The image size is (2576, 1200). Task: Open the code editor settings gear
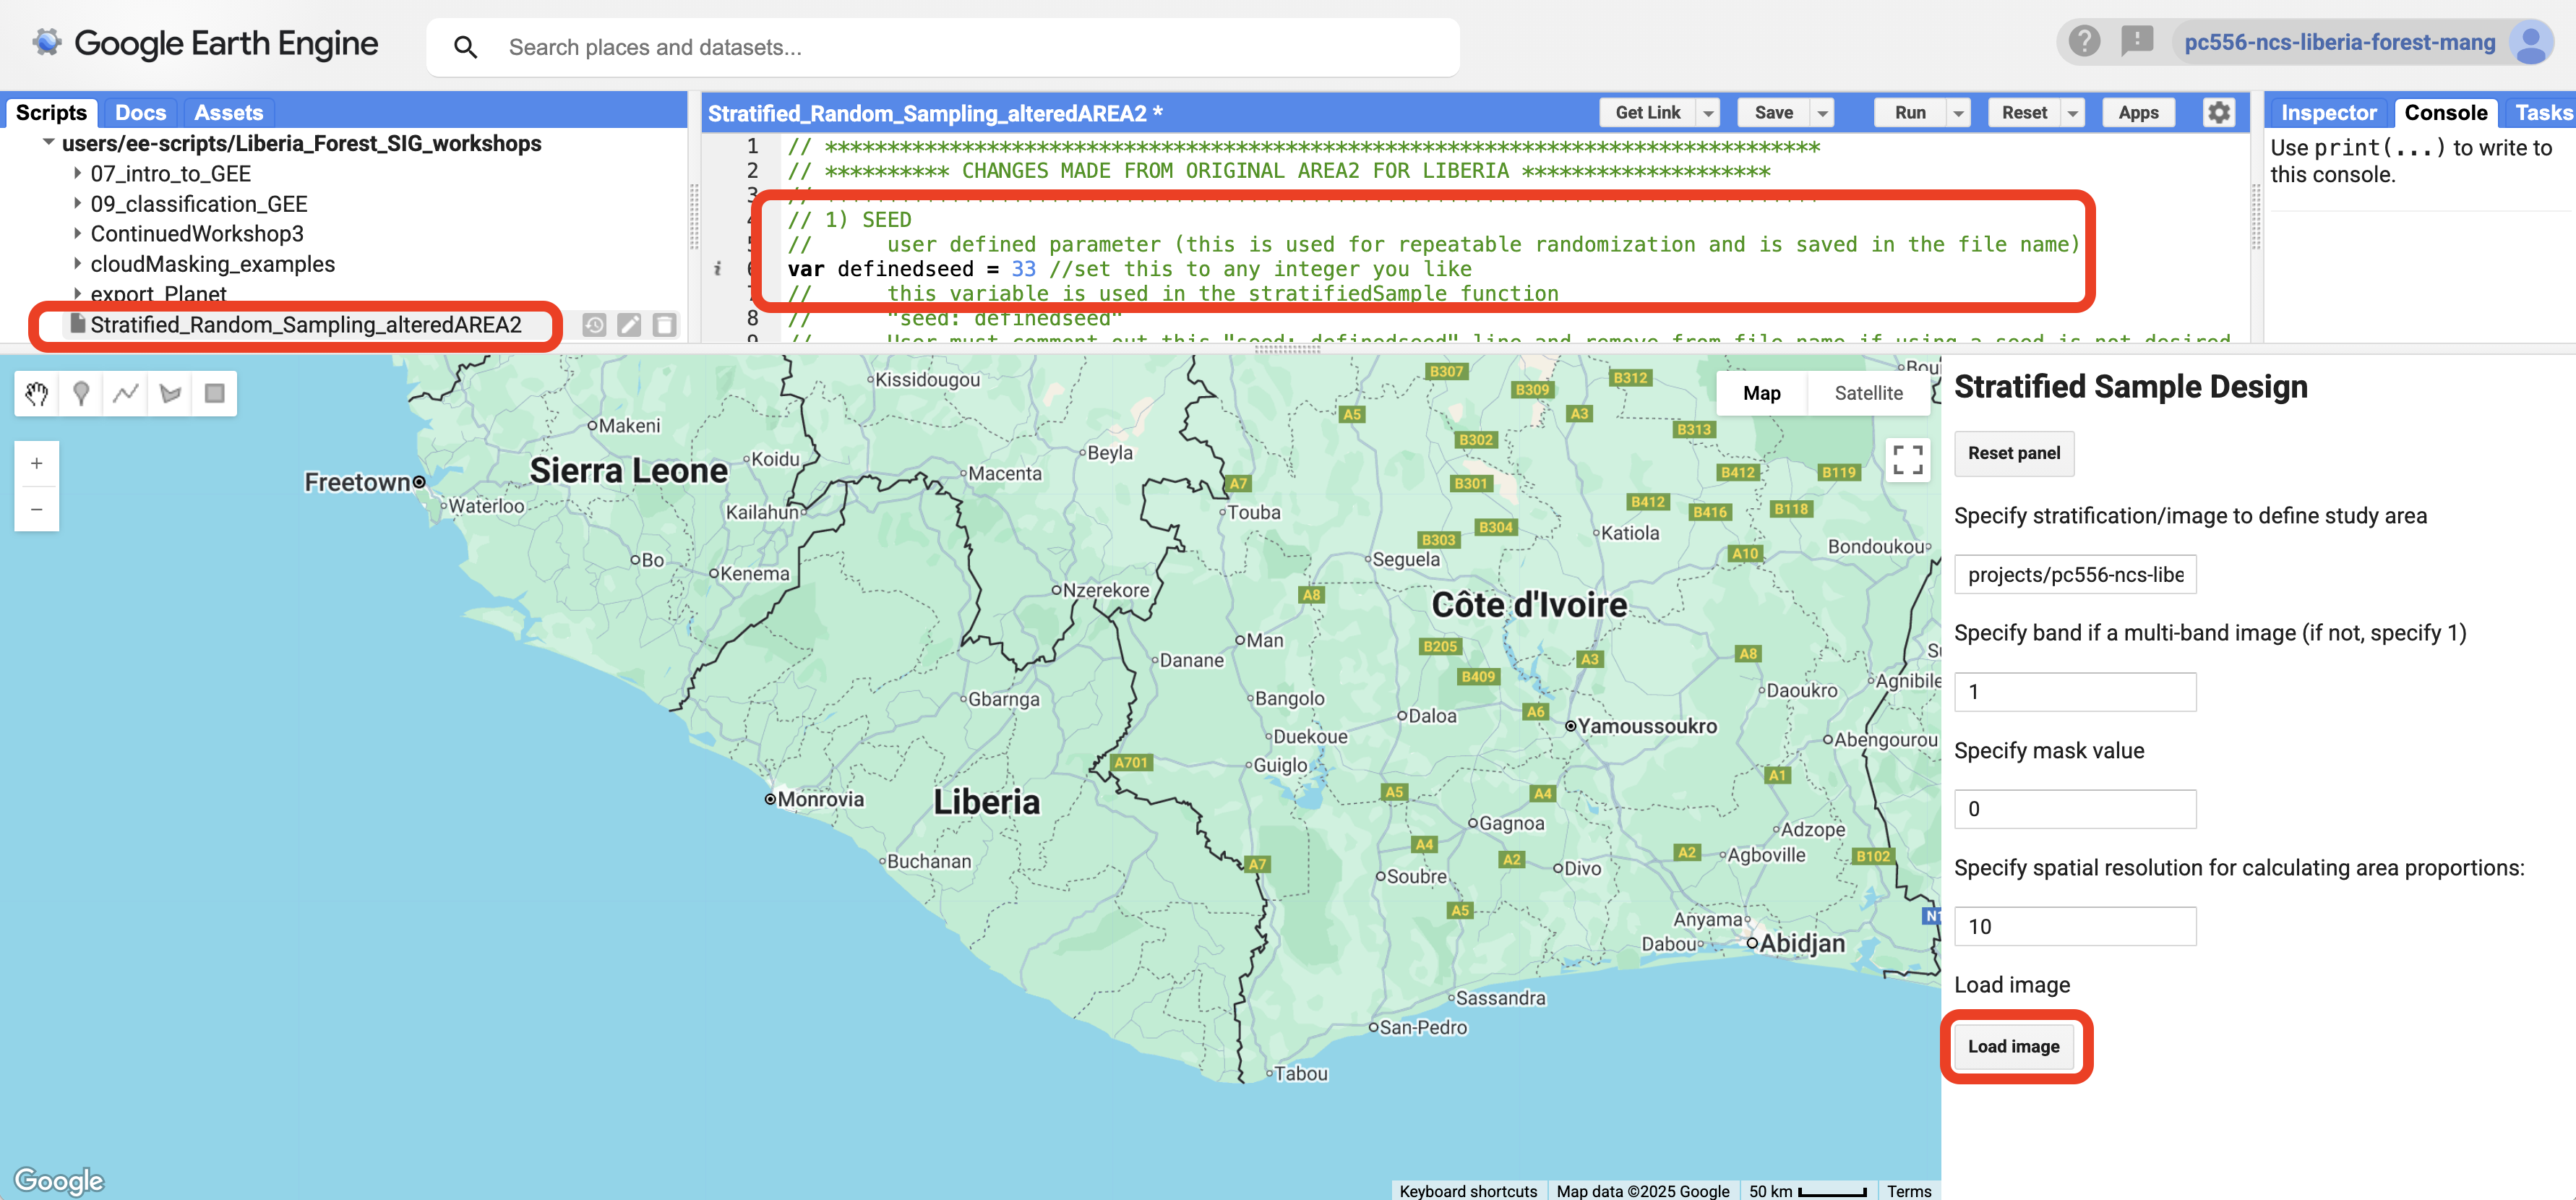point(2218,113)
